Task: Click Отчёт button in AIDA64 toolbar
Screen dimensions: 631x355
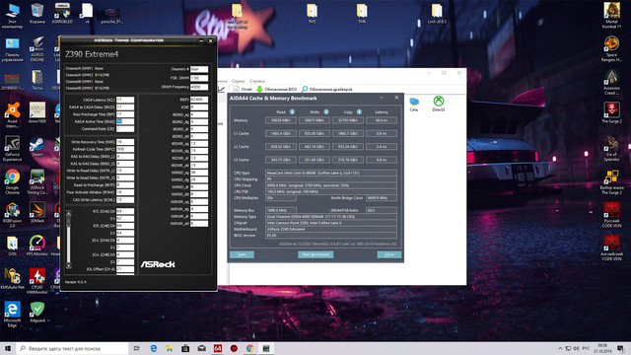Action: pos(243,90)
